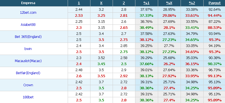Click Betfair's red 3.55 draw odds
The image size is (225, 103).
tap(101, 76)
